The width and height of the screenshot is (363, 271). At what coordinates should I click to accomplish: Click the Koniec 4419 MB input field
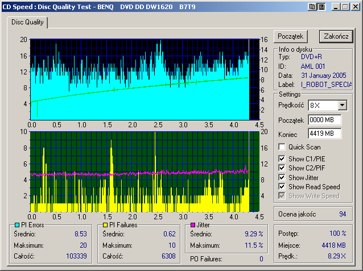tap(324, 134)
